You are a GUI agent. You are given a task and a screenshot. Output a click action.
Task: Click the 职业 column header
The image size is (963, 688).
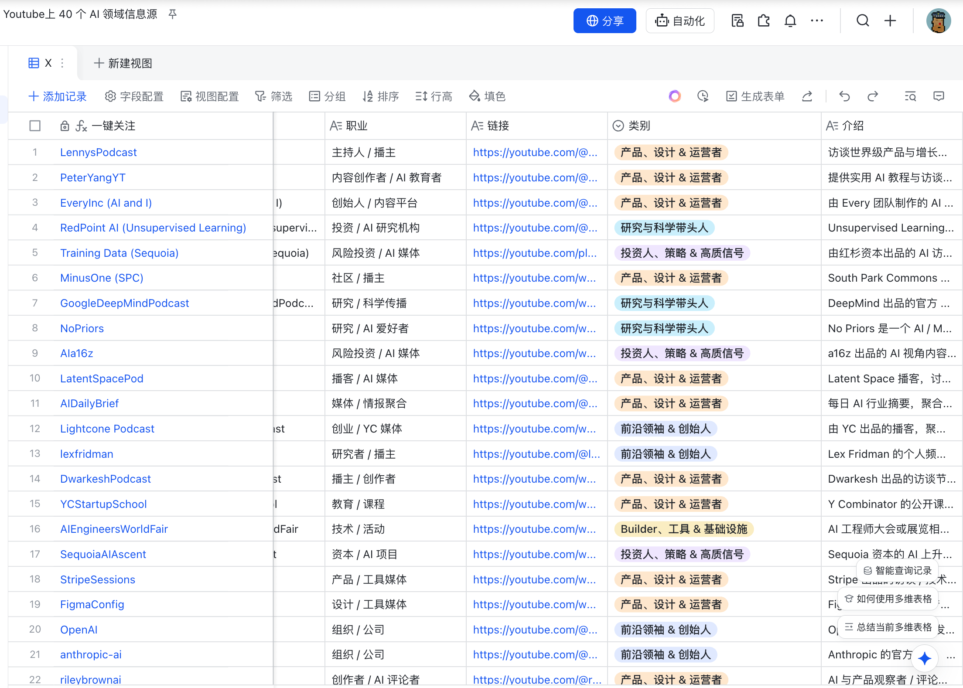[x=396, y=126]
